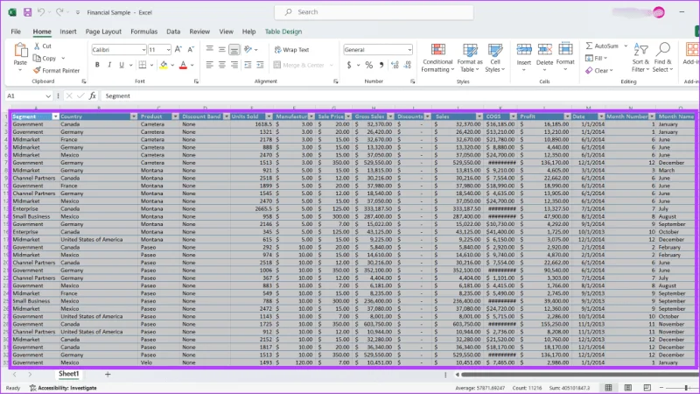Click Accessibility: Investigate in status bar

[x=63, y=388]
